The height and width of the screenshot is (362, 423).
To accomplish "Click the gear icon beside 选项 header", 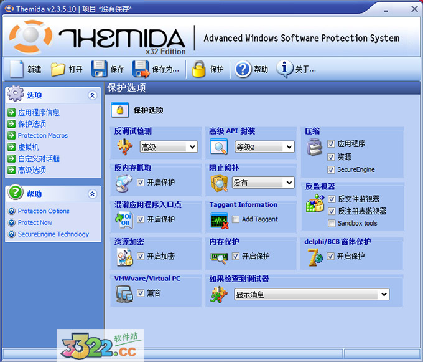I will tap(16, 93).
